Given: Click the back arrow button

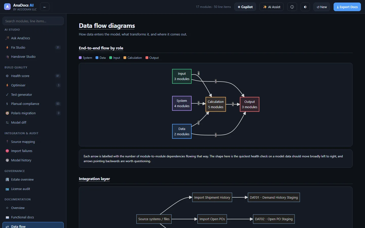Looking at the screenshot, I should (x=45, y=7).
